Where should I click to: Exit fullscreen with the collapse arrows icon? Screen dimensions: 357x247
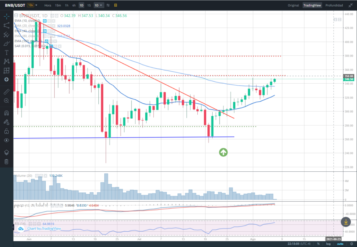pos(350,5)
